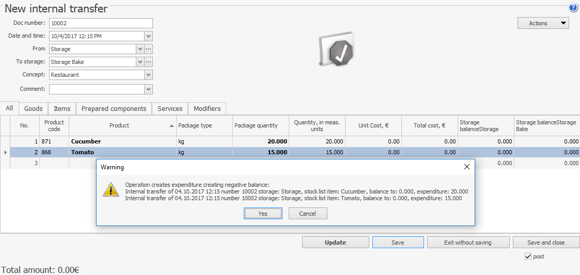Confirm the warning by clicking Yes

point(263,214)
